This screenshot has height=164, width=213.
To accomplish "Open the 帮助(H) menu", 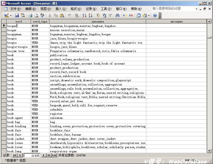I will (x=136, y=9).
